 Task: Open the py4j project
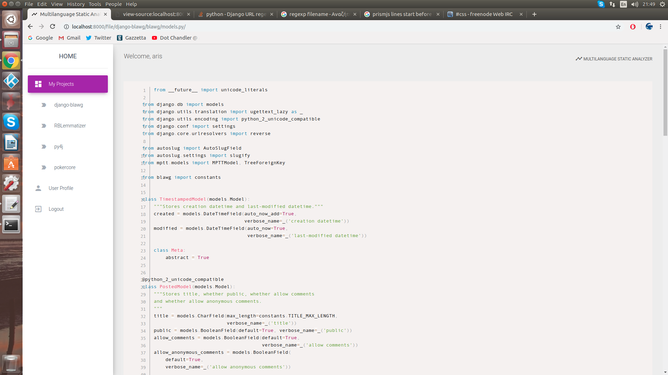pyautogui.click(x=58, y=147)
